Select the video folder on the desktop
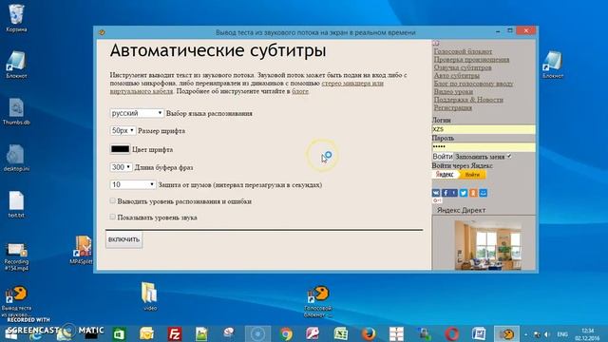608x342 pixels. tap(150, 296)
